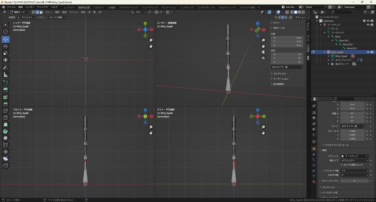Pick the Cursor tool in the left toolbar

click(6, 32)
